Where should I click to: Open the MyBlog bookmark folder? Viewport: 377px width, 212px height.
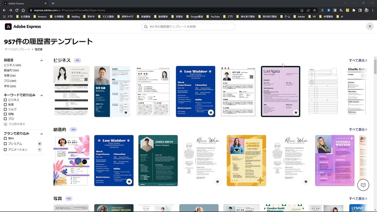(73, 17)
